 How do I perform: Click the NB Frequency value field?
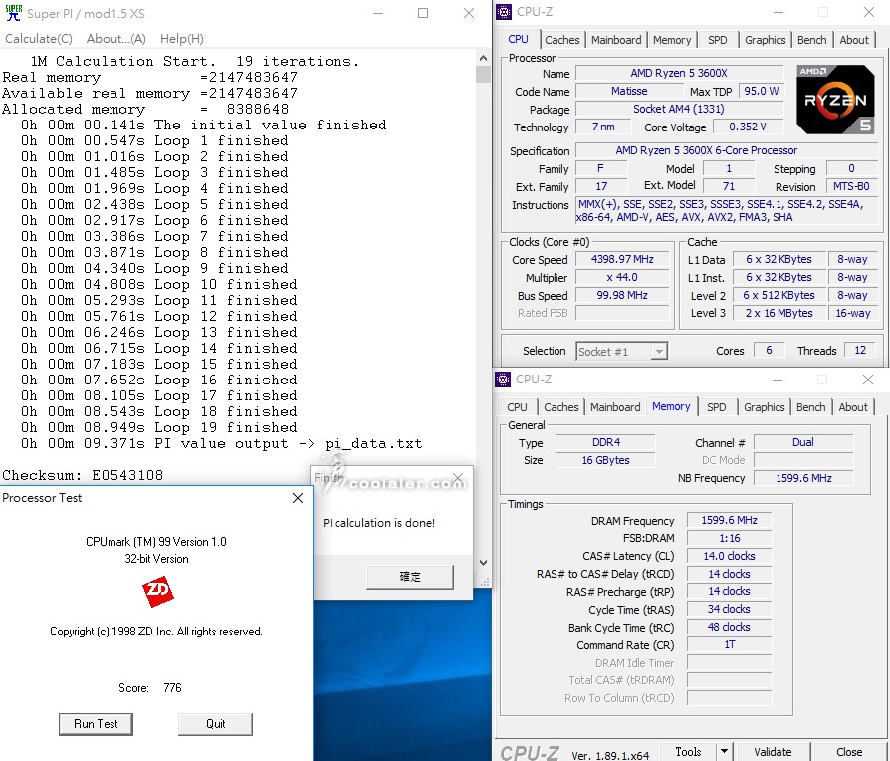pyautogui.click(x=803, y=478)
